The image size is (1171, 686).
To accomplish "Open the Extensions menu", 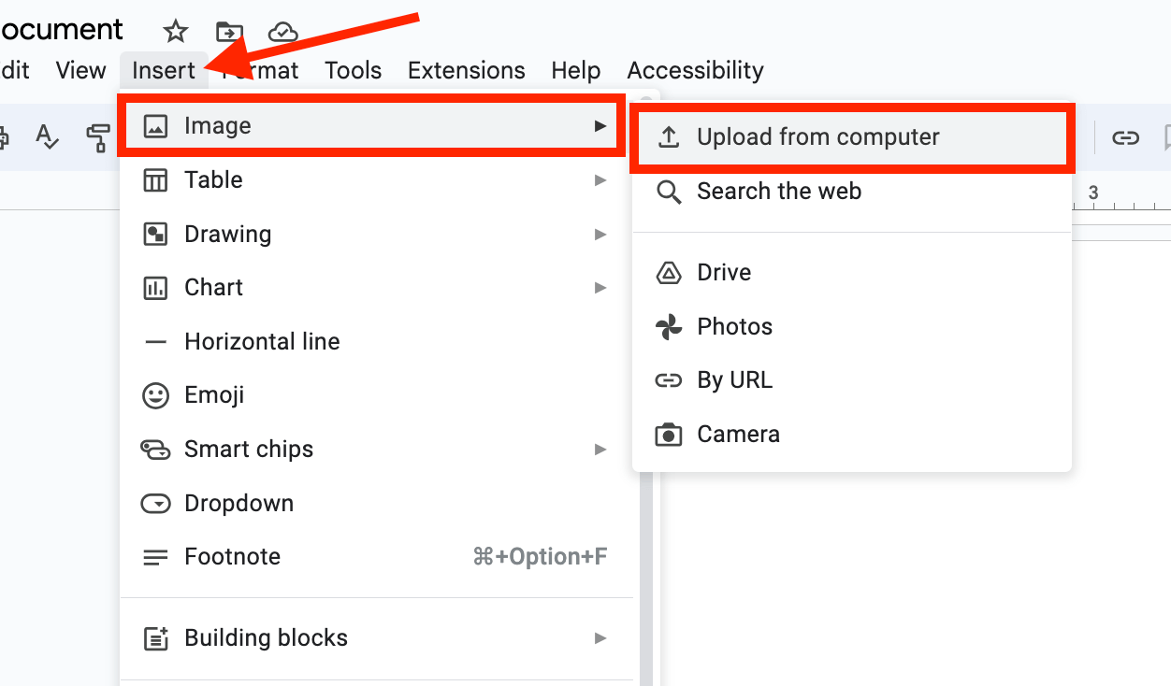I will click(467, 71).
